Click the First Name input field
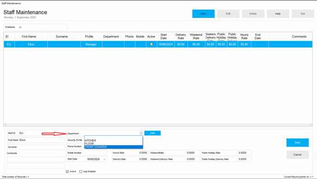Screen dimensions: 317x179 [x=36, y=140]
